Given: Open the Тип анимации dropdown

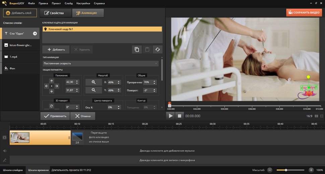Looking at the screenshot, I should point(101,64).
